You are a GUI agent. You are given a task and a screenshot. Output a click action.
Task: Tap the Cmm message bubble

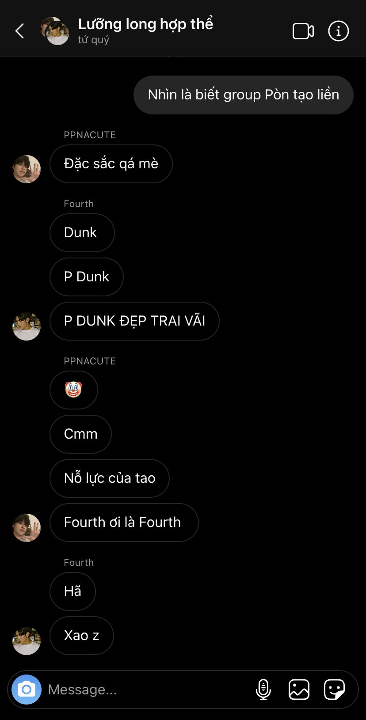coord(81,434)
